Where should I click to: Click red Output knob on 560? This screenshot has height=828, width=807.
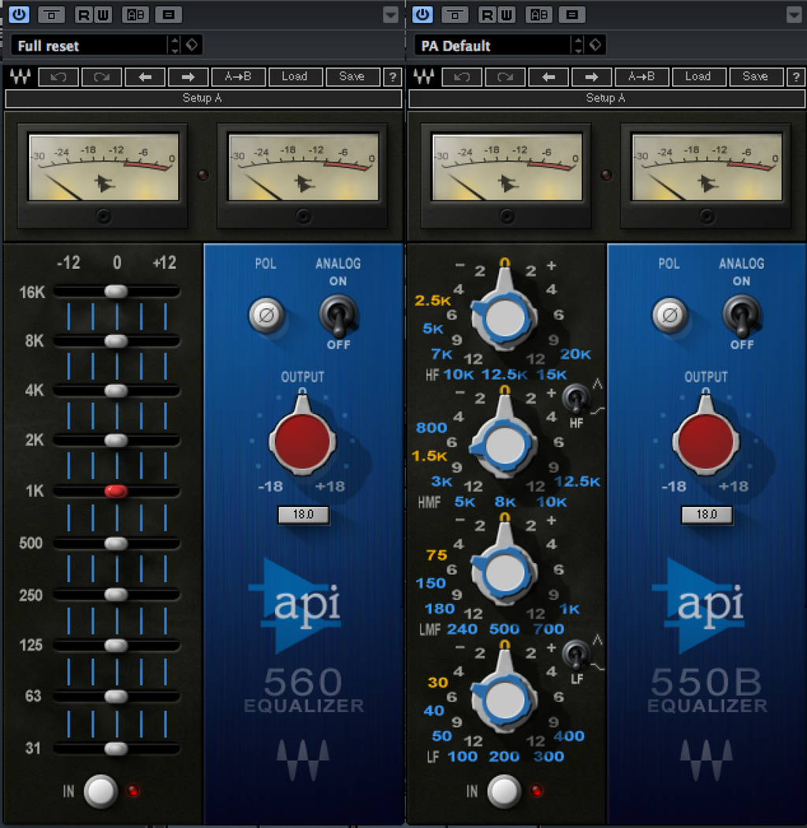pos(303,442)
